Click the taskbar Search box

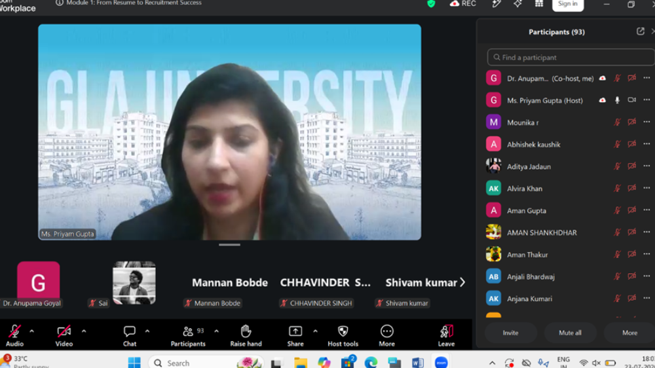point(206,363)
